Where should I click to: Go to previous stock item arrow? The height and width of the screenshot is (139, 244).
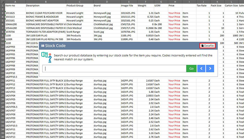pos(201,68)
